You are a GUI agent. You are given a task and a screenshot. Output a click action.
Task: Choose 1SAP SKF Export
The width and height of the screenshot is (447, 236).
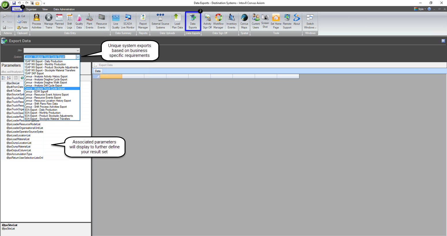[52, 73]
